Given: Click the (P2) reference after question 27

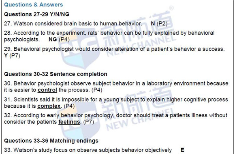Looking at the screenshot, I should [x=162, y=23].
